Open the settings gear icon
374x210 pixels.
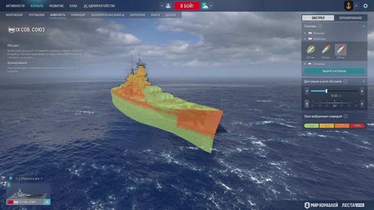(365, 6)
